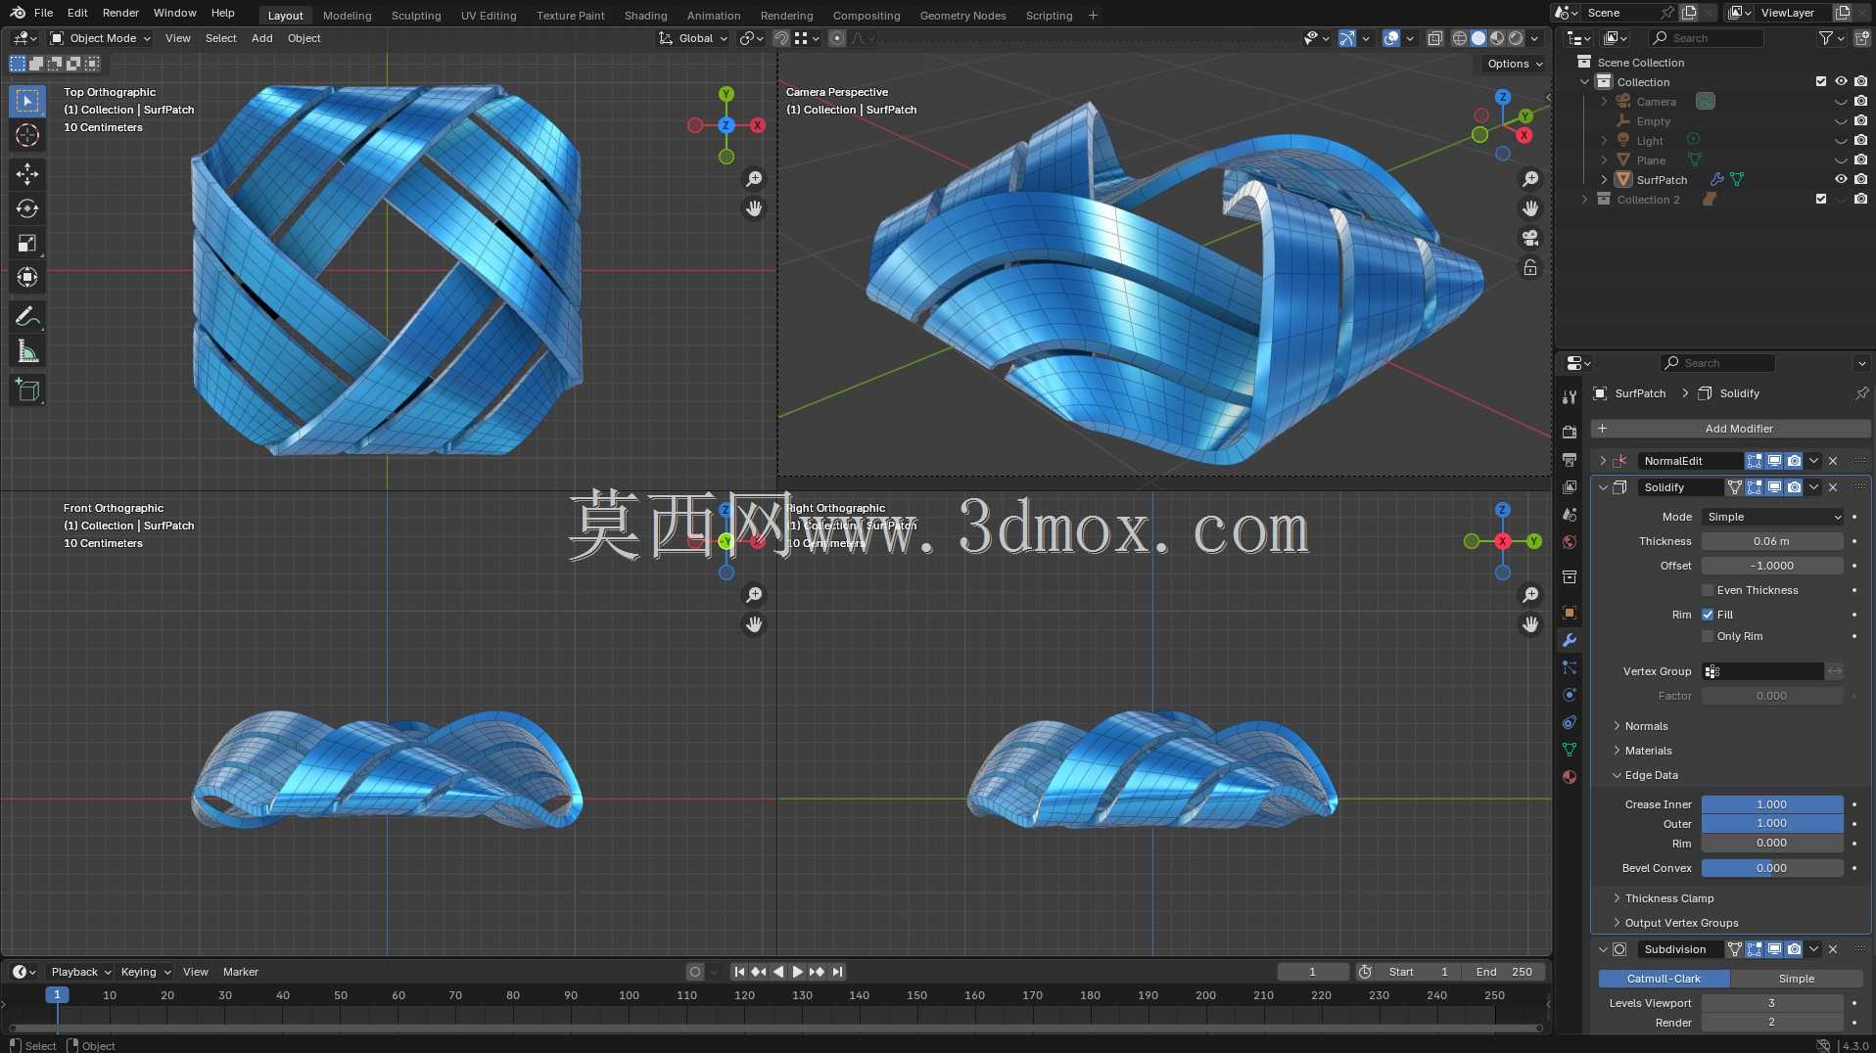Adjust Solidify Offset slider
The image size is (1876, 1053).
tap(1772, 566)
